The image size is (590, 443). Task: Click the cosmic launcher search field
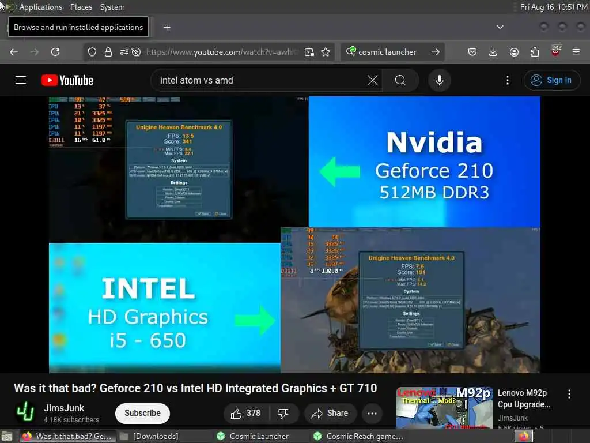[x=387, y=52]
